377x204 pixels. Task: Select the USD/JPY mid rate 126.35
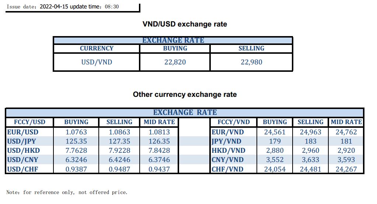(159, 141)
